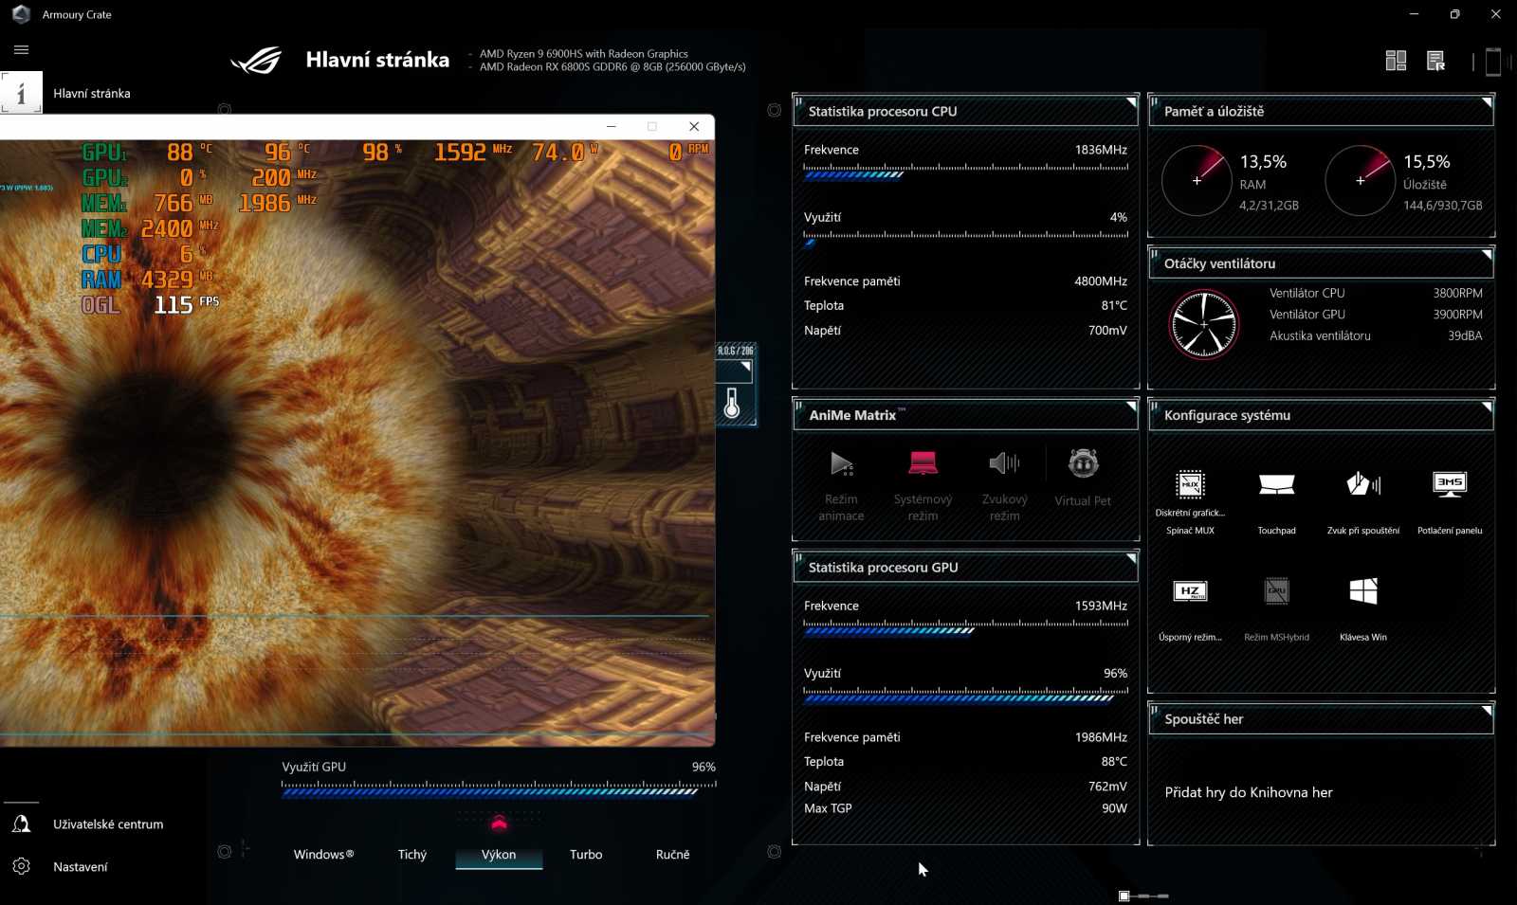The height and width of the screenshot is (905, 1517).
Task: Click the thermometer icon beside benchmark window
Action: (731, 404)
